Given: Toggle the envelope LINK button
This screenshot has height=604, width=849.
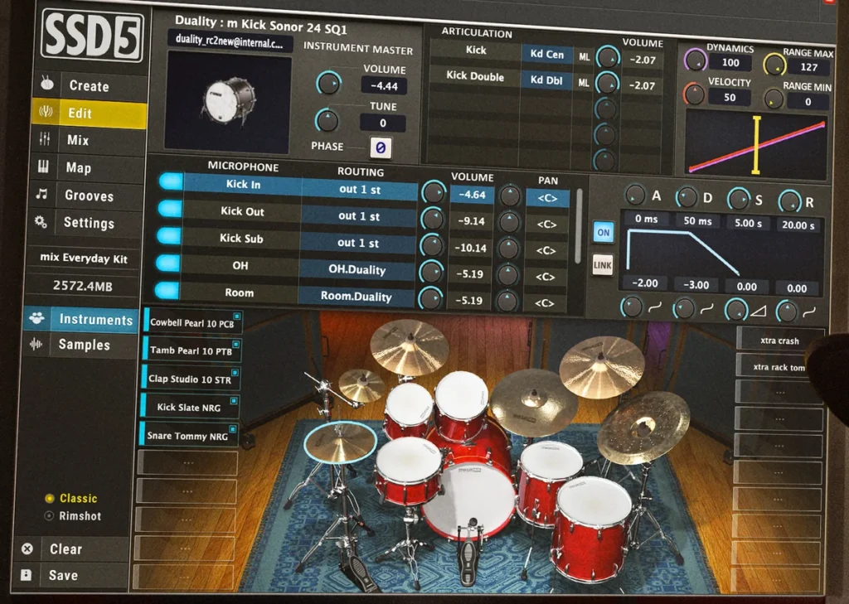Looking at the screenshot, I should tap(602, 265).
